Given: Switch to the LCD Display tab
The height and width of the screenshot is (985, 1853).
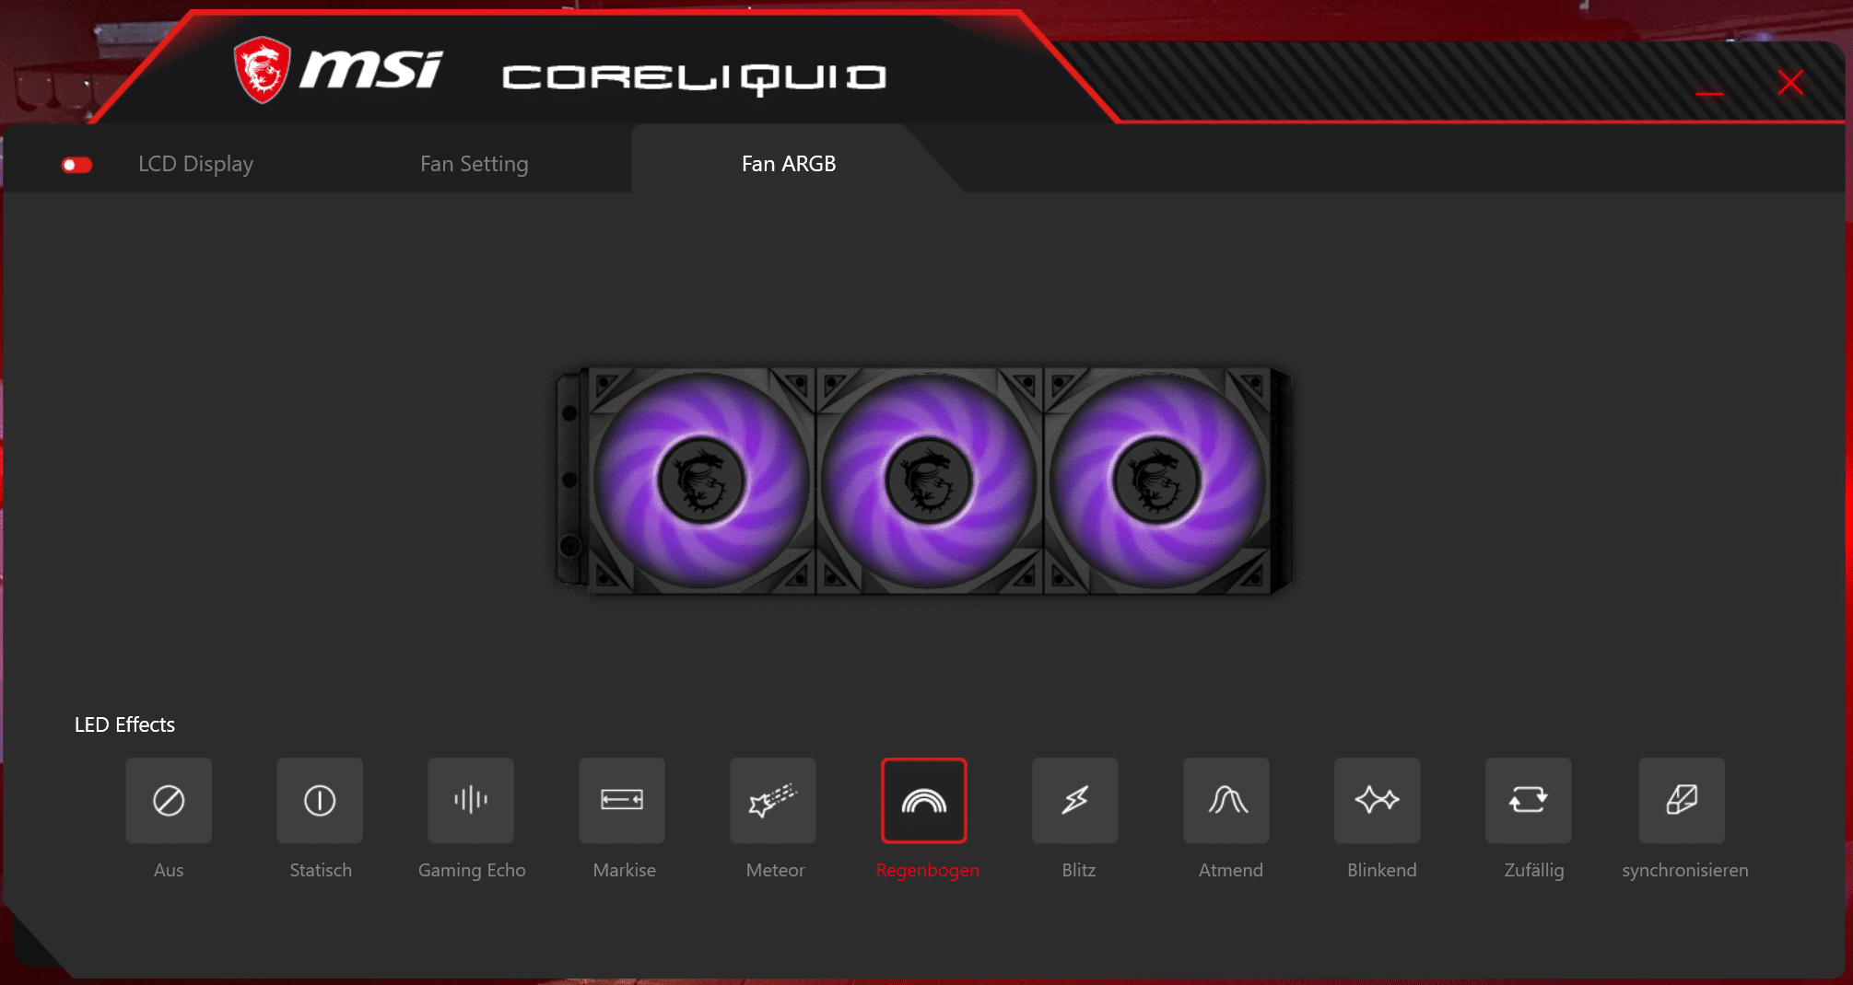Looking at the screenshot, I should tap(195, 164).
